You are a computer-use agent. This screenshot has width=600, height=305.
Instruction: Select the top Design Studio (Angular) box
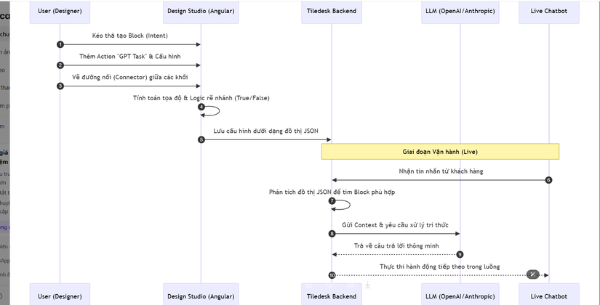[x=201, y=11]
